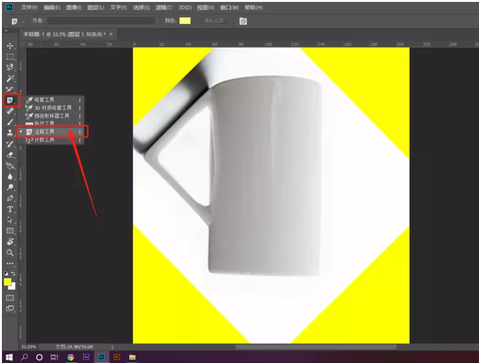Select the Zoom magnifier tool

pyautogui.click(x=10, y=253)
